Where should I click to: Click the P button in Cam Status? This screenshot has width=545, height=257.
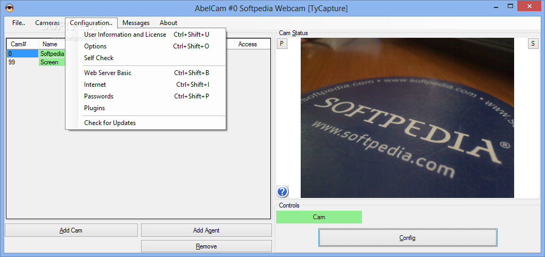(x=282, y=44)
